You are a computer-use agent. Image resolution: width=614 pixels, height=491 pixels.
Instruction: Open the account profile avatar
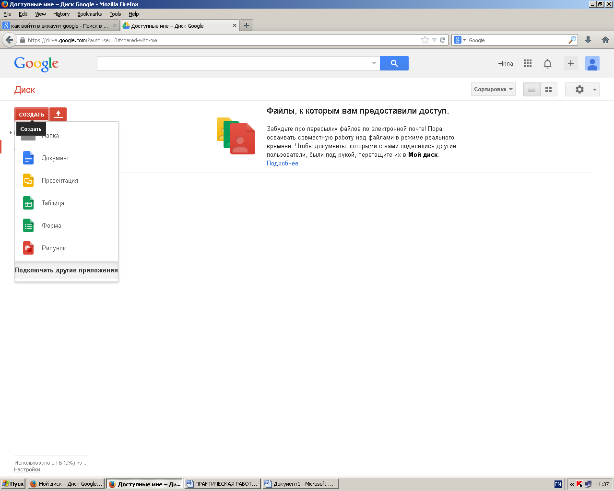click(592, 63)
